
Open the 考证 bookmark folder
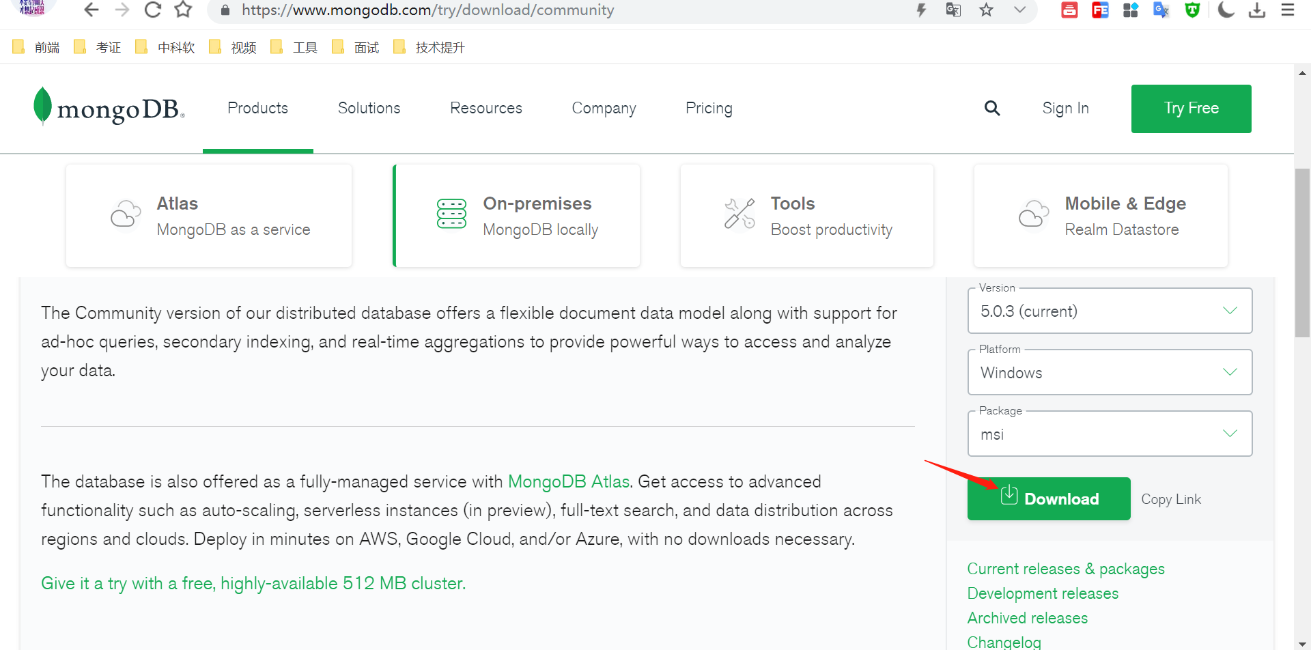click(98, 47)
